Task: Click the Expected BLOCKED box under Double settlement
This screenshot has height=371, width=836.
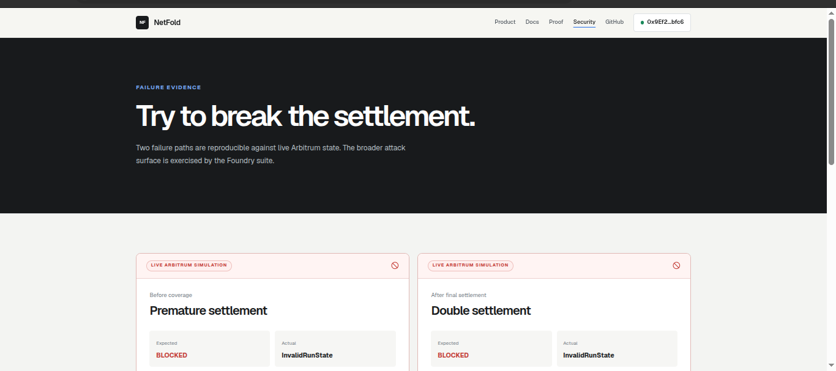Action: pos(491,349)
